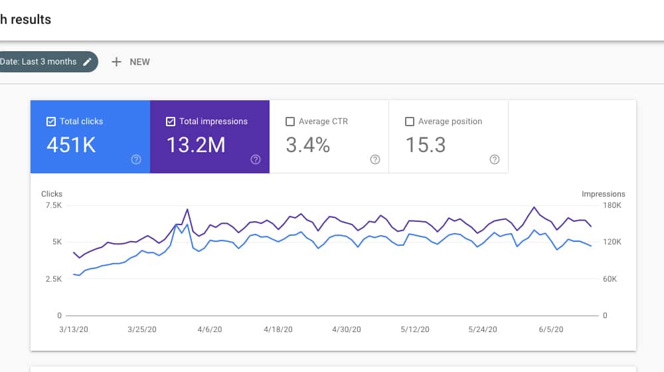The height and width of the screenshot is (372, 664).
Task: Open help icon on Total clicks card
Action: pos(136,159)
